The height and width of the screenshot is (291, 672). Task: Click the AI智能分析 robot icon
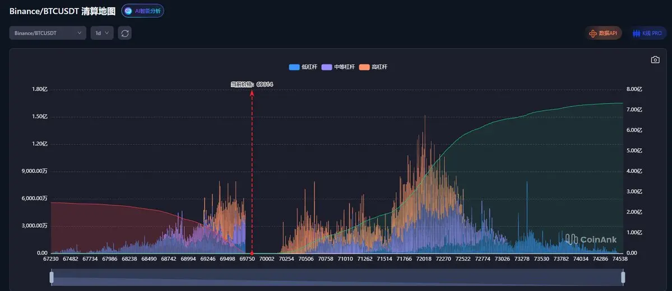128,11
